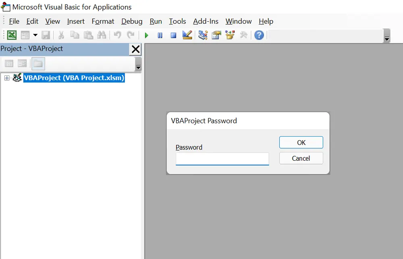Click inside the Password input field
This screenshot has height=259, width=403.
pyautogui.click(x=222, y=159)
